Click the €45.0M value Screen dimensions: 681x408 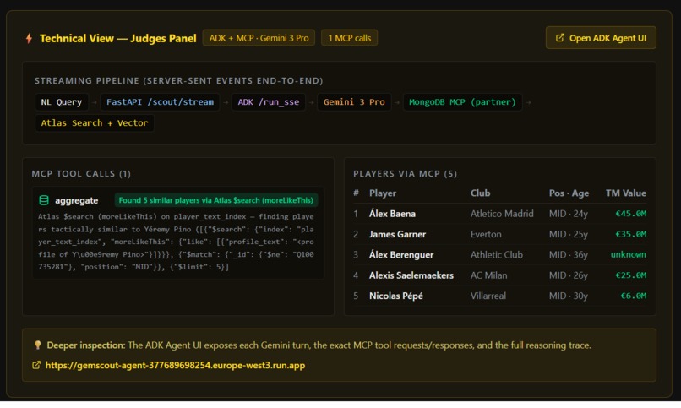pyautogui.click(x=630, y=214)
